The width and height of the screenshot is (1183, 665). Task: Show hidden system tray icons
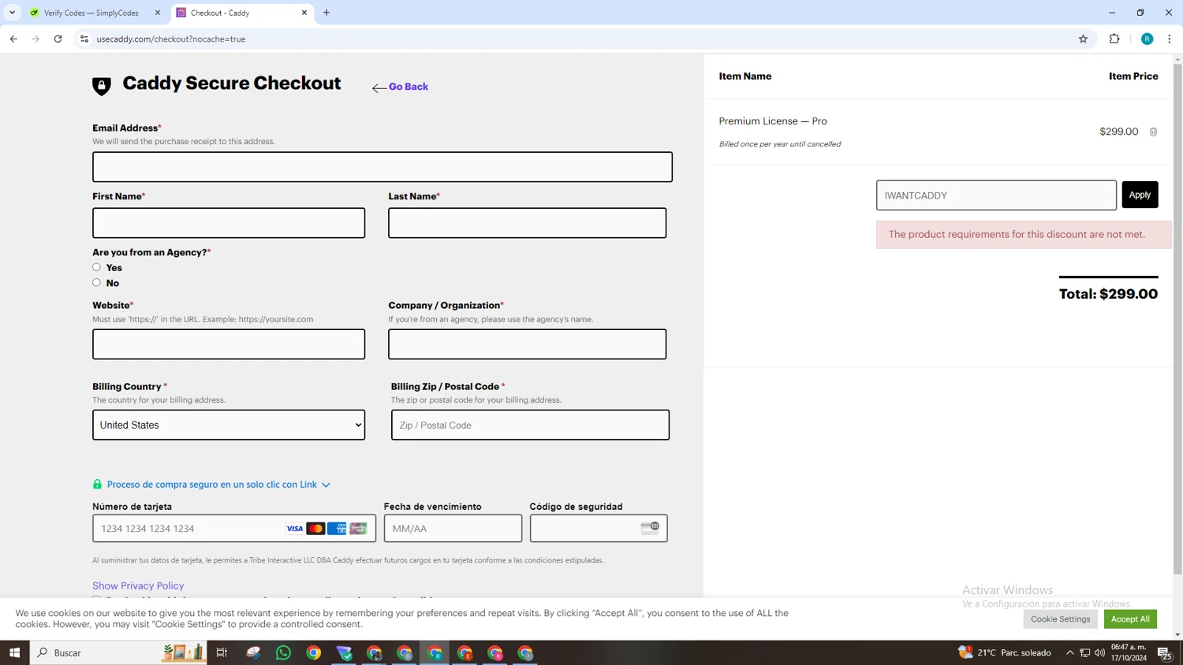(x=1069, y=652)
